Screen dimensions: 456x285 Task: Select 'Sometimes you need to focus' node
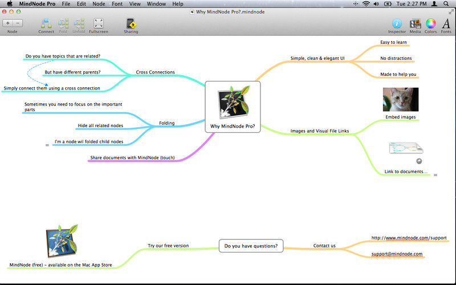point(74,107)
